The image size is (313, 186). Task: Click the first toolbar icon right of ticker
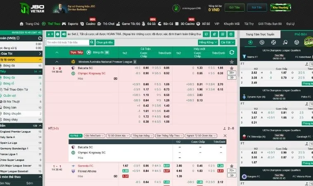(x=206, y=34)
